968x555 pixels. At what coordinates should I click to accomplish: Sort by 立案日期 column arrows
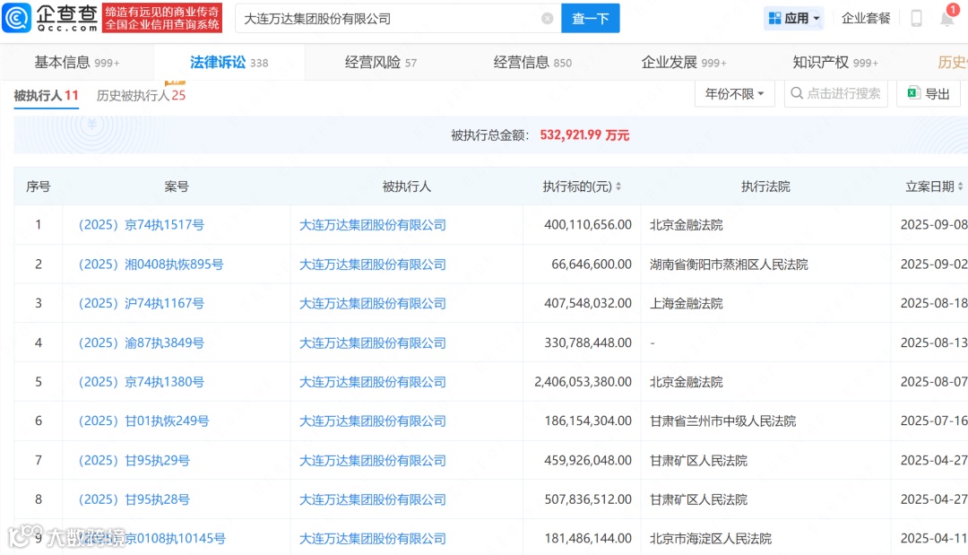tap(960, 186)
